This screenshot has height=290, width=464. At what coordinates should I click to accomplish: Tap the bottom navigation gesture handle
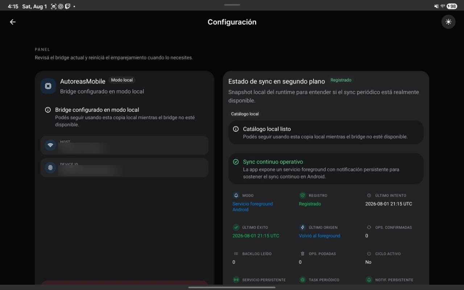(x=232, y=287)
